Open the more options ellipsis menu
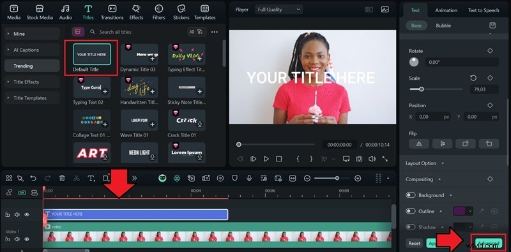Viewport: 511px width, 252px height. (x=215, y=32)
